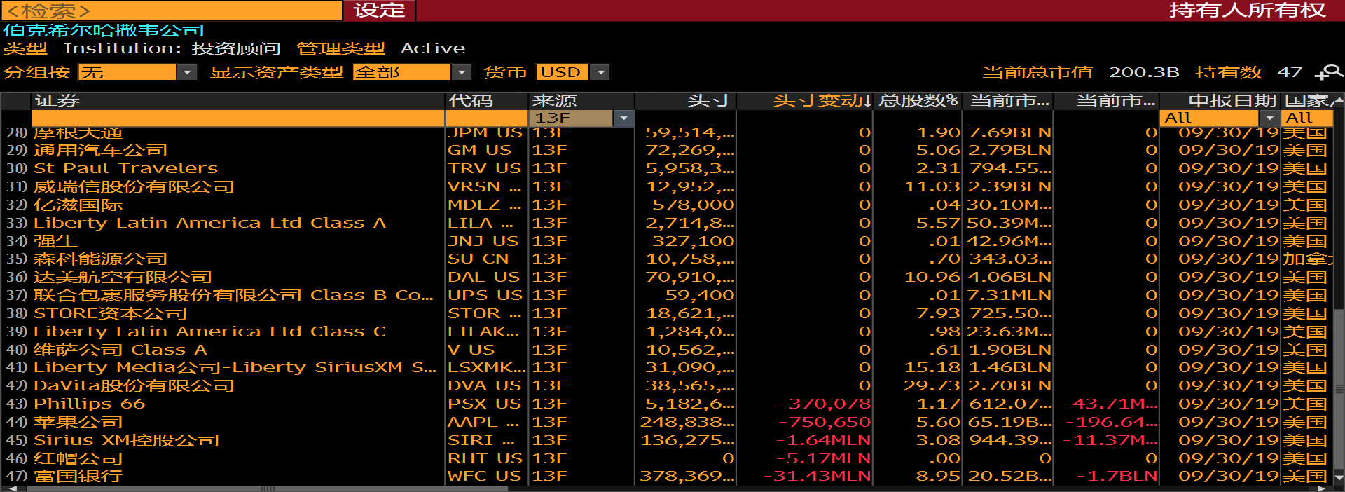Focus the <检索> search field
Image resolution: width=1345 pixels, height=492 pixels.
(172, 11)
